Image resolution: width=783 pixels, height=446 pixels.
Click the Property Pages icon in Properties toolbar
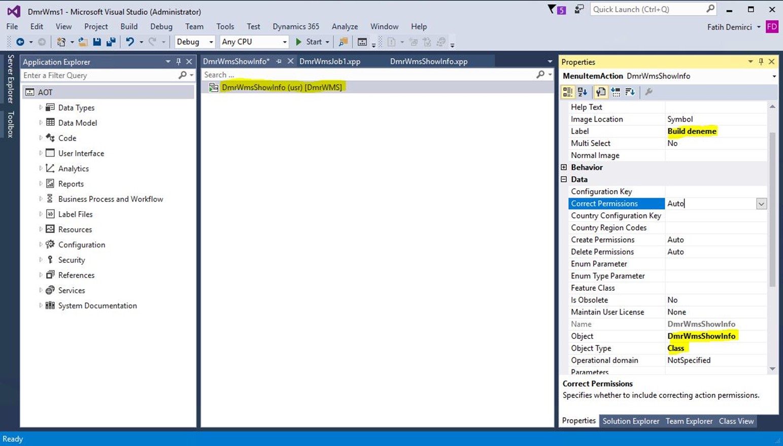600,92
